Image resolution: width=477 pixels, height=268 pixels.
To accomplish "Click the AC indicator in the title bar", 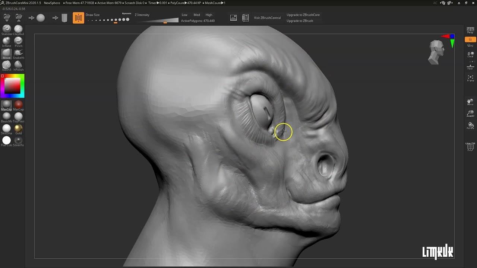I will [435, 3].
